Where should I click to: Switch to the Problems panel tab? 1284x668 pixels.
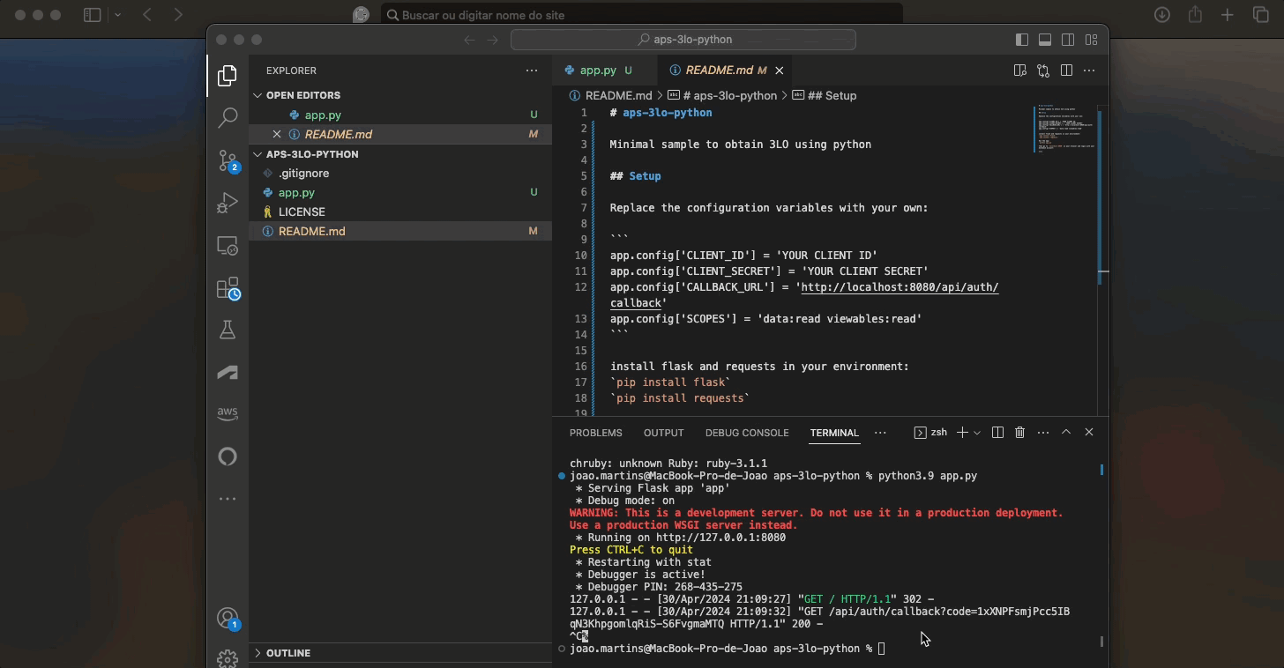tap(595, 433)
